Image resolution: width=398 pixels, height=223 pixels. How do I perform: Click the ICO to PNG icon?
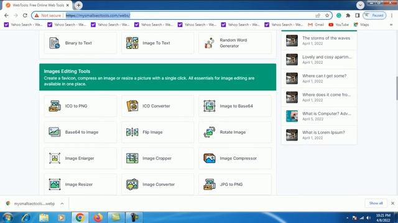click(x=55, y=106)
